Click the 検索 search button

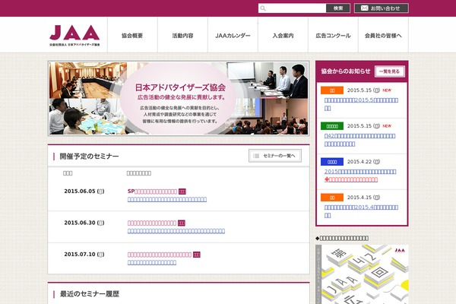338,8
